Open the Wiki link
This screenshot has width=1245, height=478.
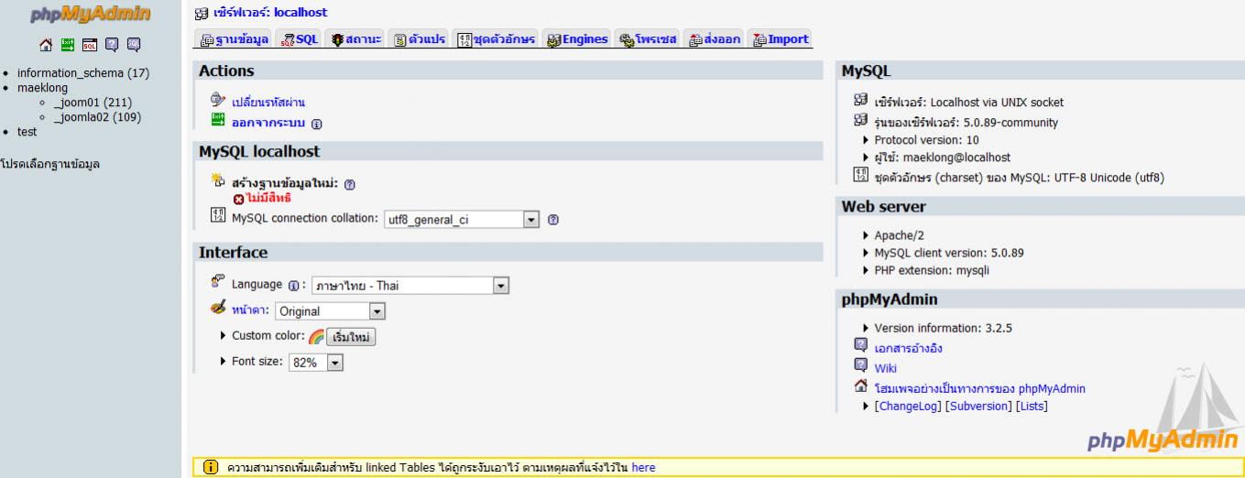click(886, 368)
